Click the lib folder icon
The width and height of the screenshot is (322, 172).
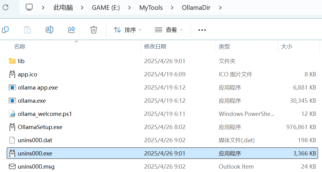[x=12, y=61]
